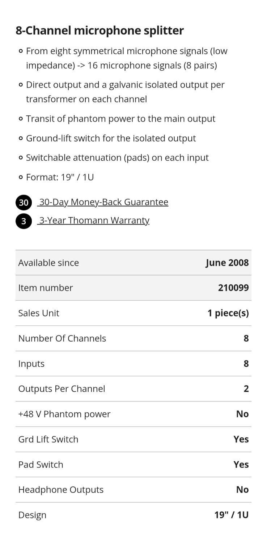Click the Grd Lift Switch row
Image resolution: width=267 pixels, height=544 pixels.
point(133,439)
